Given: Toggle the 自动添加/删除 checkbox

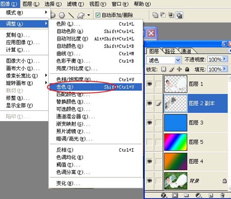Looking at the screenshot, I should point(98,15).
